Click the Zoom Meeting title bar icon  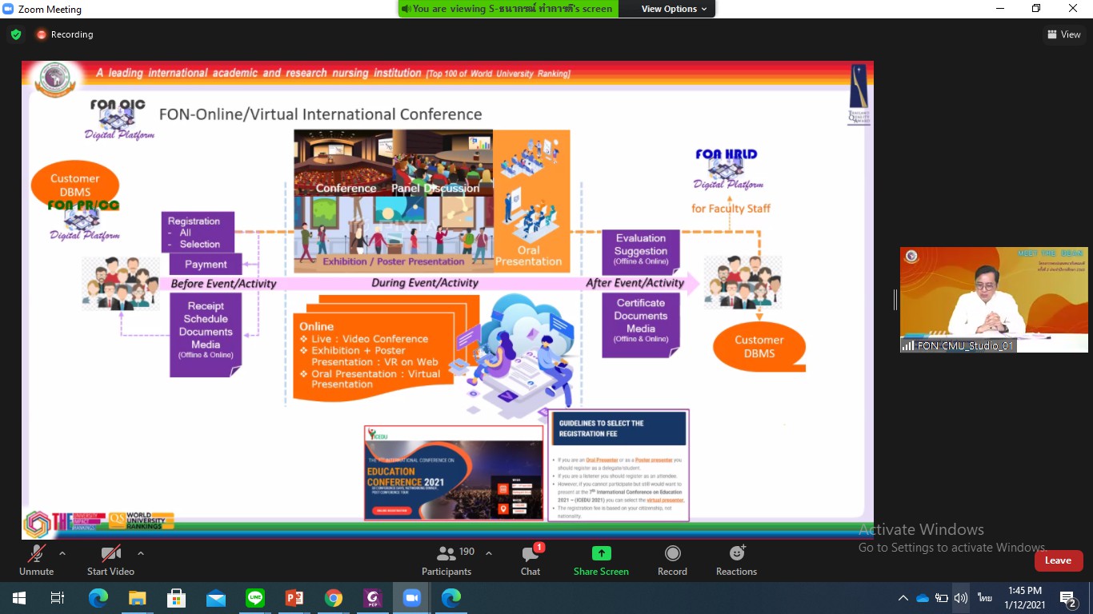point(8,9)
